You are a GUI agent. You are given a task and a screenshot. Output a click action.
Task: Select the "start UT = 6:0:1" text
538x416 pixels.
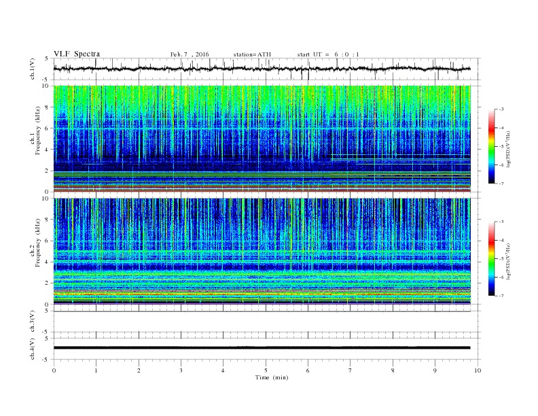coord(328,54)
